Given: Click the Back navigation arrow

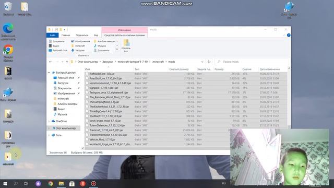Looking at the screenshot, I should 51,62.
